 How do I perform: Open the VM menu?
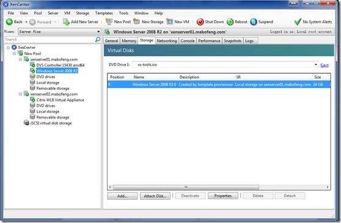pyautogui.click(x=67, y=13)
